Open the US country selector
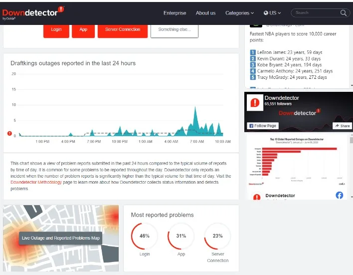The image size is (353, 275). click(272, 13)
